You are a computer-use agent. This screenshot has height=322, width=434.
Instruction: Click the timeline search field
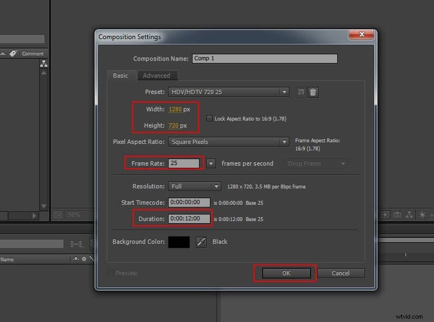click(x=32, y=244)
